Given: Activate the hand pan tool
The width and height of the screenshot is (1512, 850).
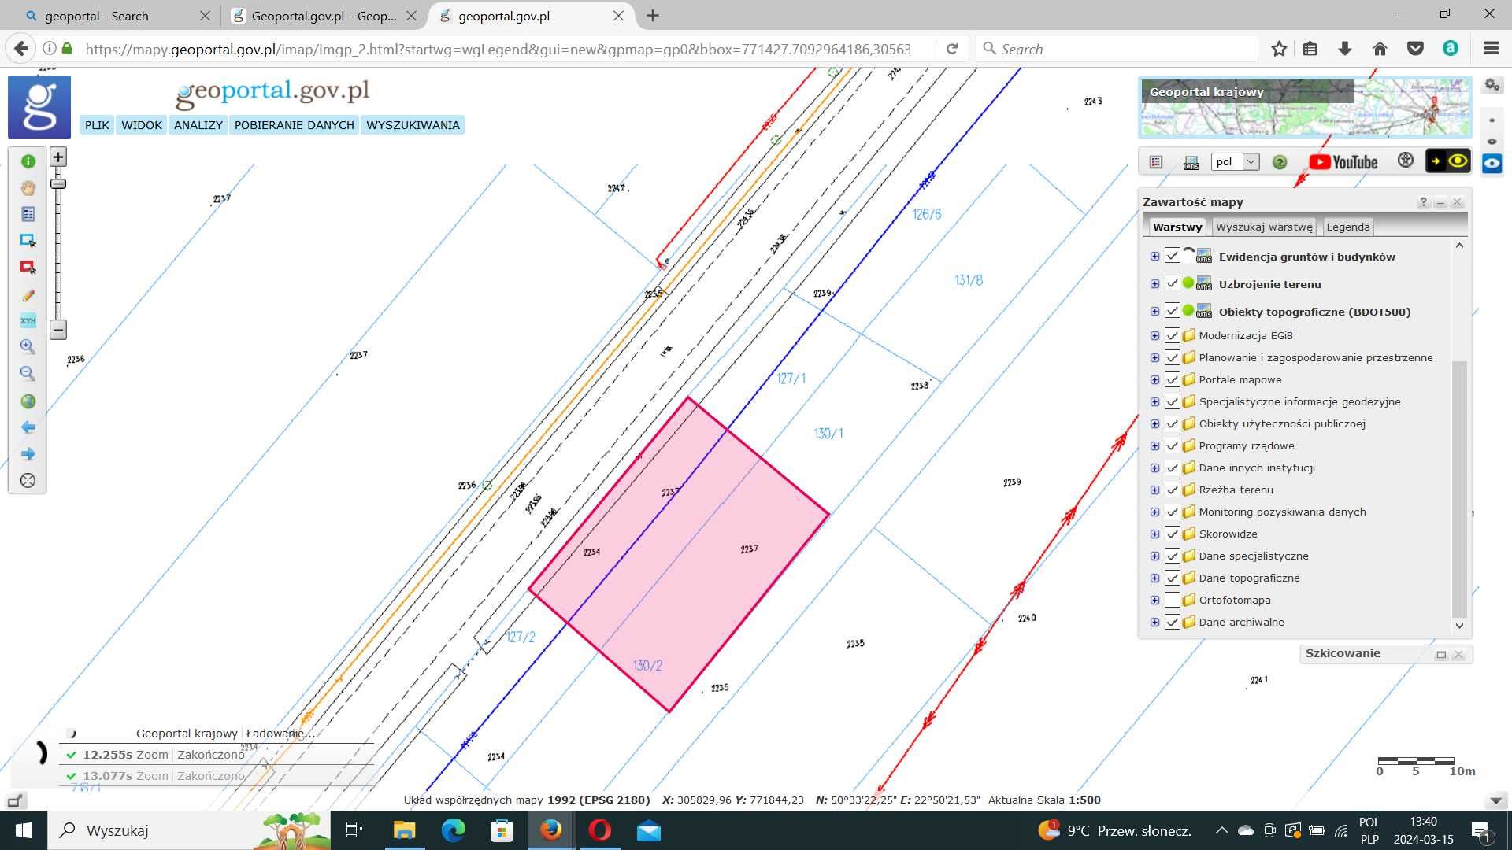Looking at the screenshot, I should pyautogui.click(x=28, y=188).
